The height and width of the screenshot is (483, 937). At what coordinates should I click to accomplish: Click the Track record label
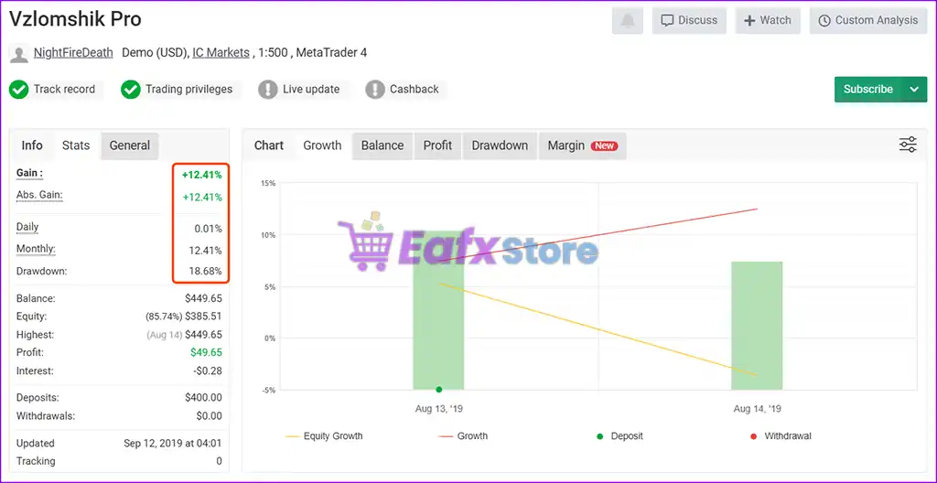(x=64, y=90)
